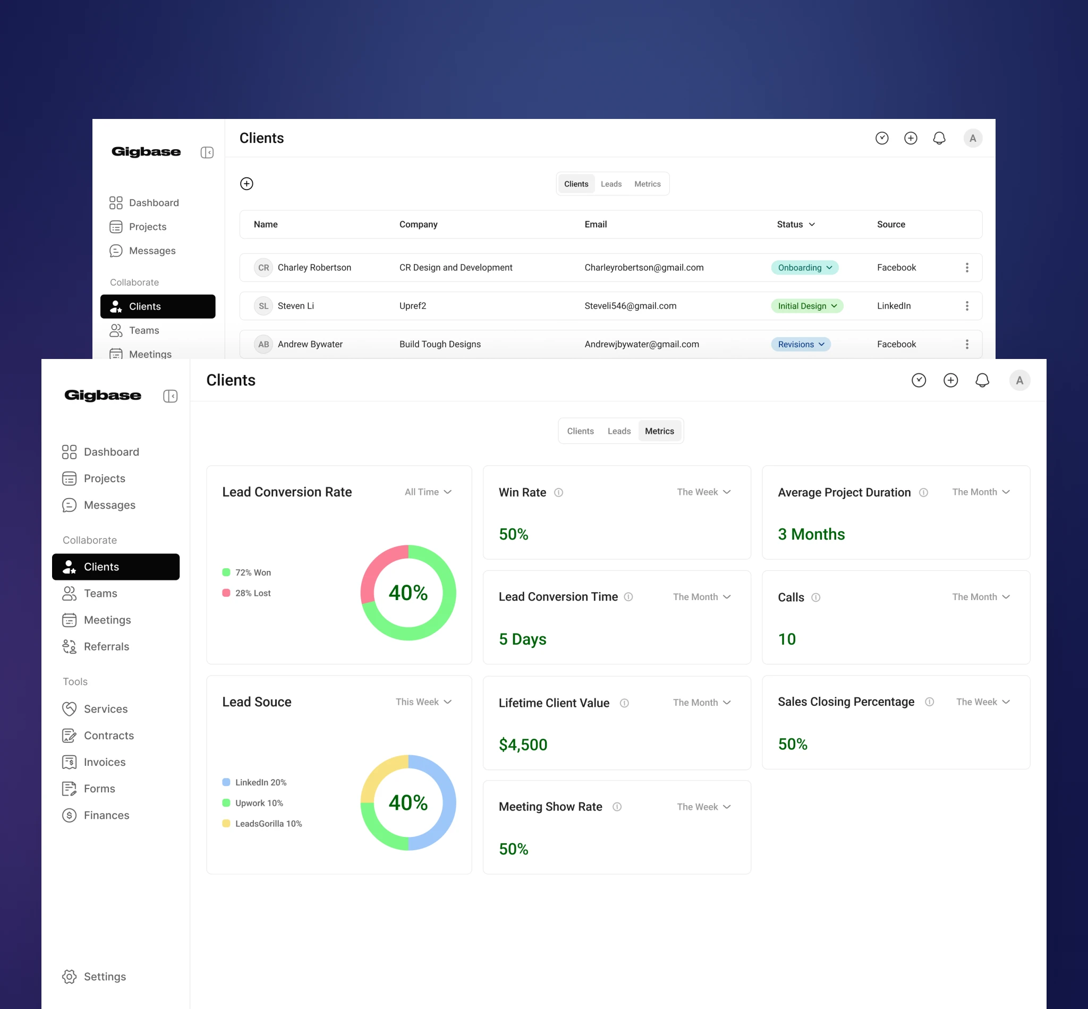
Task: Open the Onboarding status selector for Charley Robertson
Action: pos(804,268)
